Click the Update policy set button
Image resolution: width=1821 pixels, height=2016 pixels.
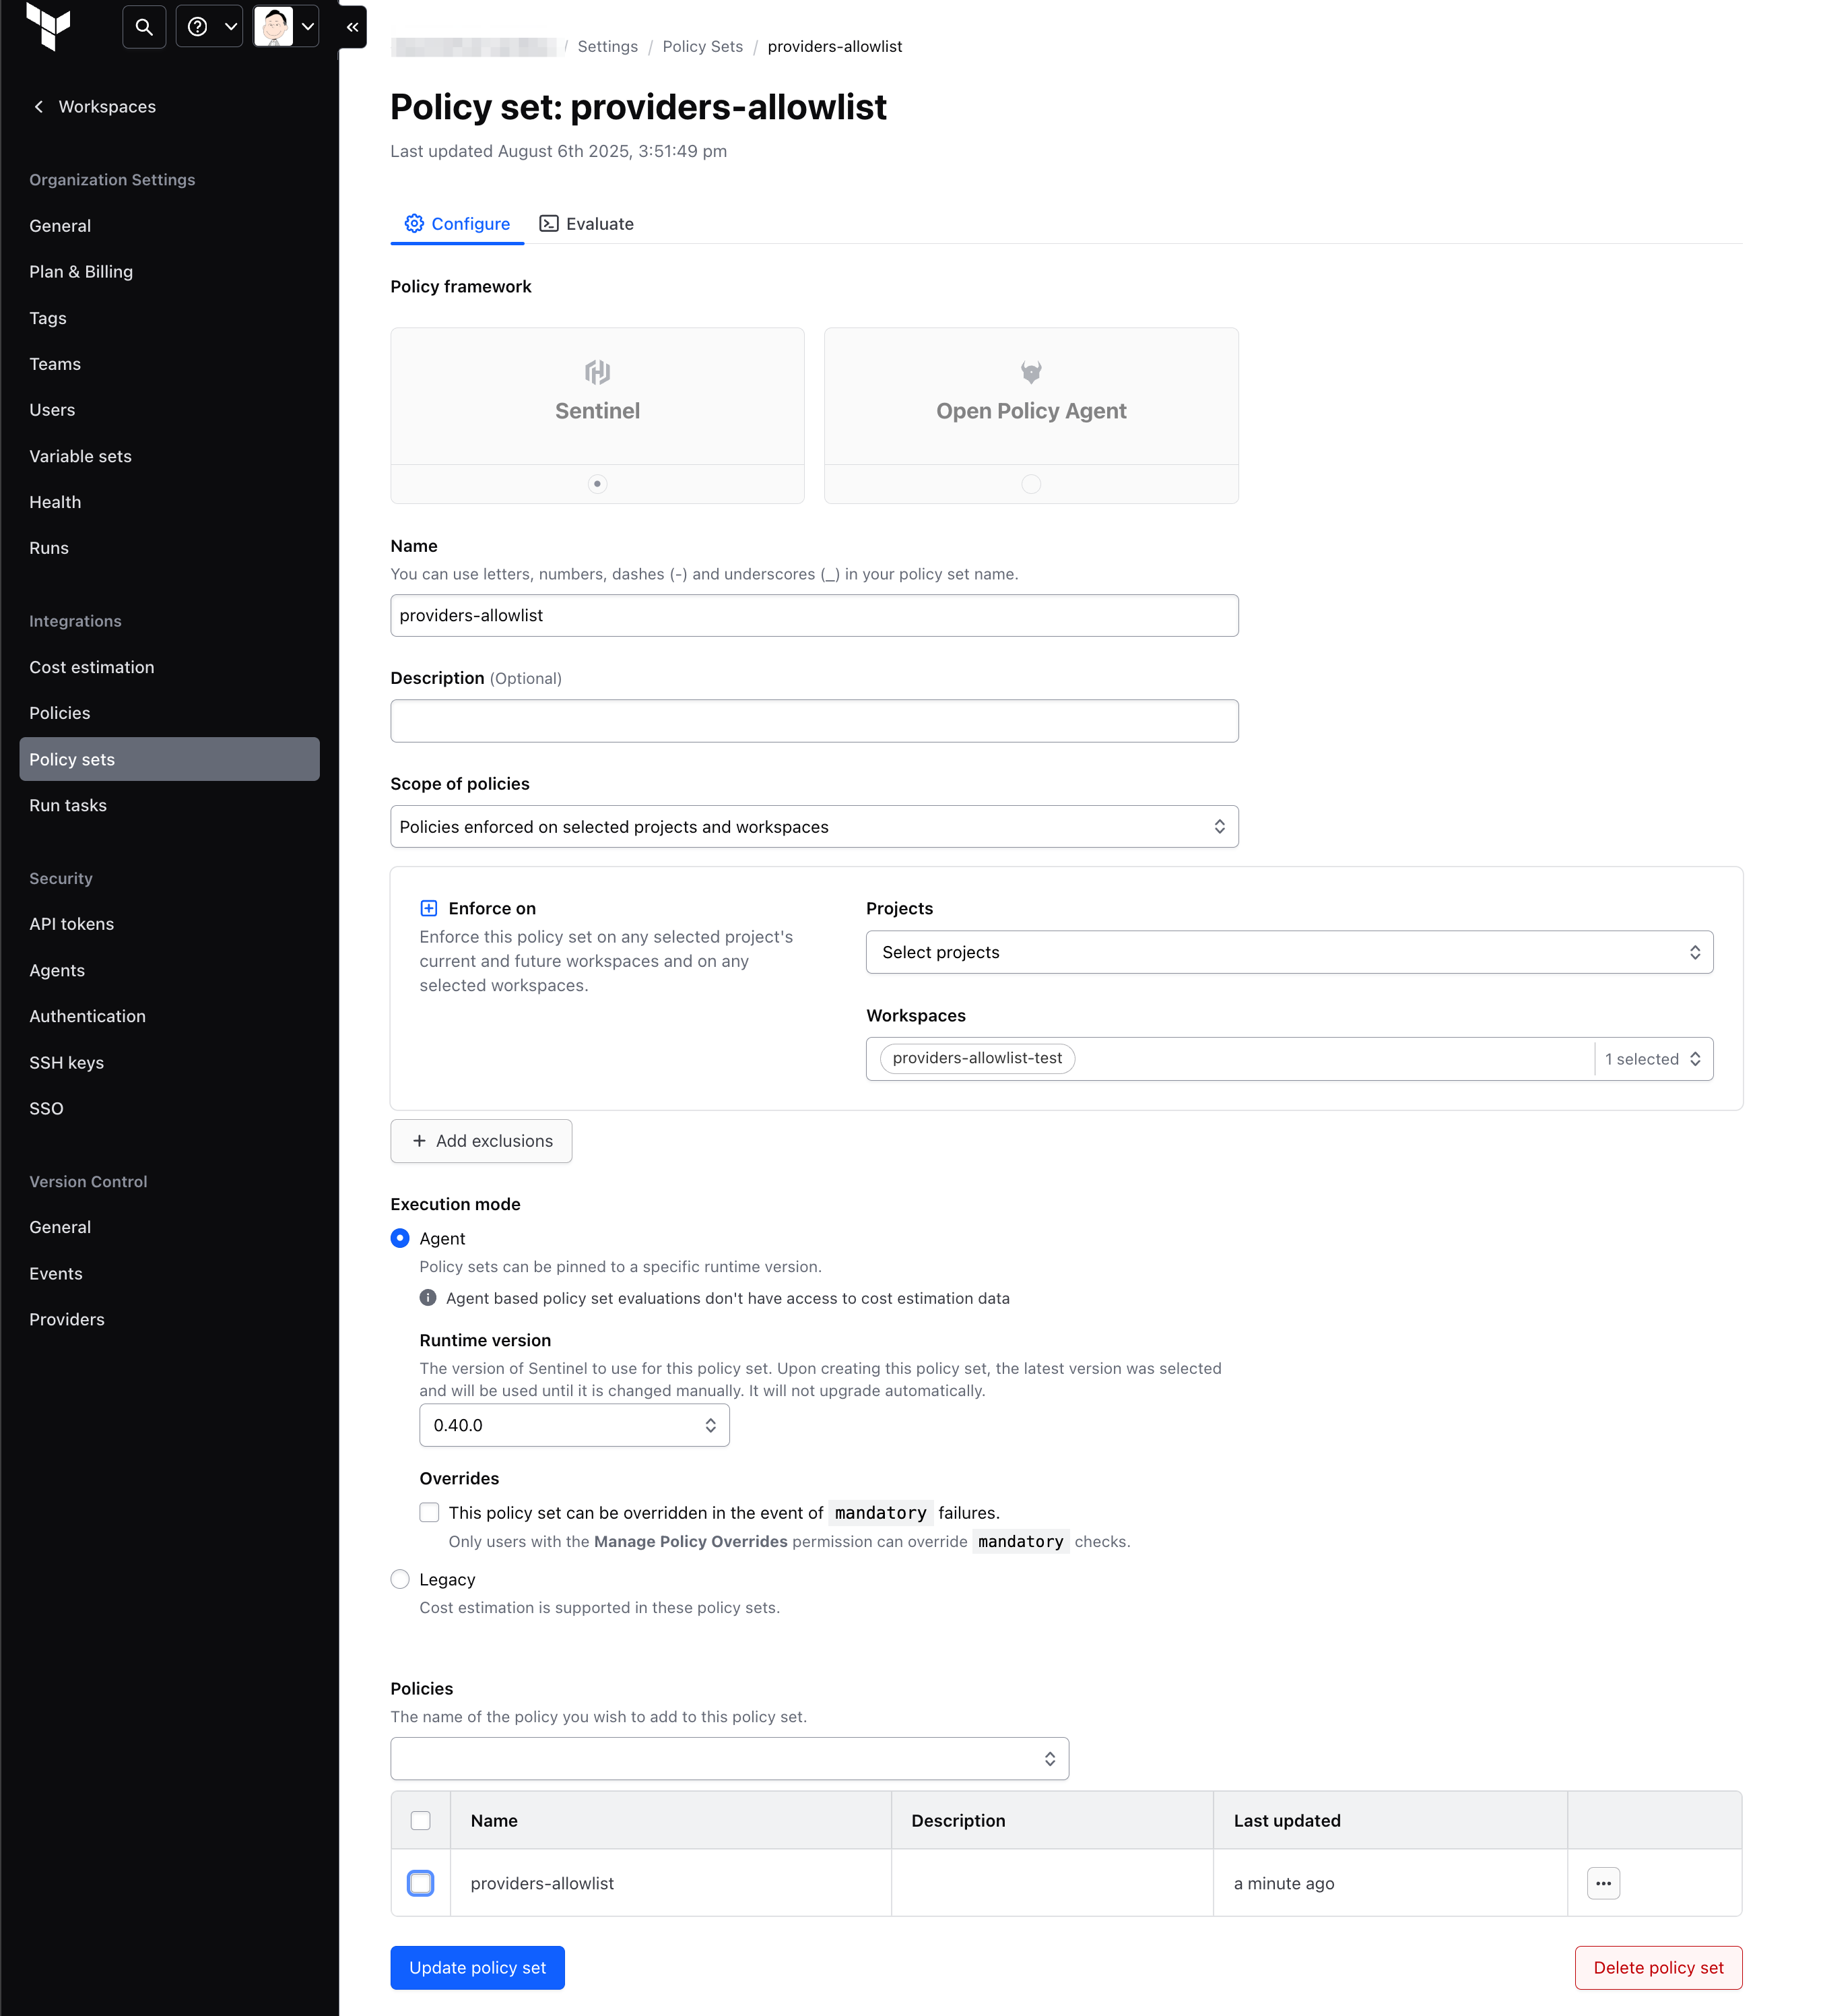point(477,1967)
